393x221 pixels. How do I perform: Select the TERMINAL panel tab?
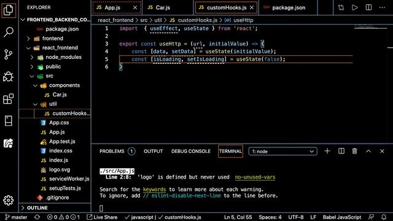[230, 151]
